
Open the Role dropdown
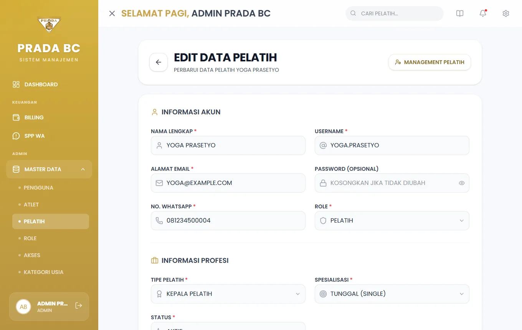click(x=392, y=221)
